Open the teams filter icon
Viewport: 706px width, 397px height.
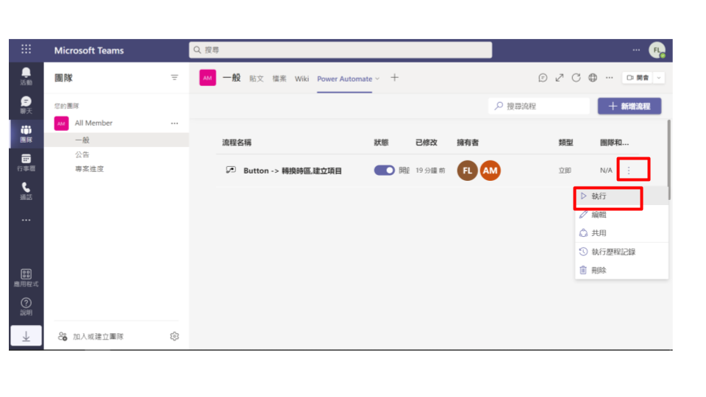[x=174, y=77]
